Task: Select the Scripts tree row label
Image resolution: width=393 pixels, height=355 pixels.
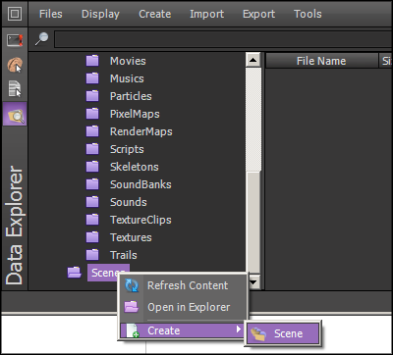Action: click(127, 149)
